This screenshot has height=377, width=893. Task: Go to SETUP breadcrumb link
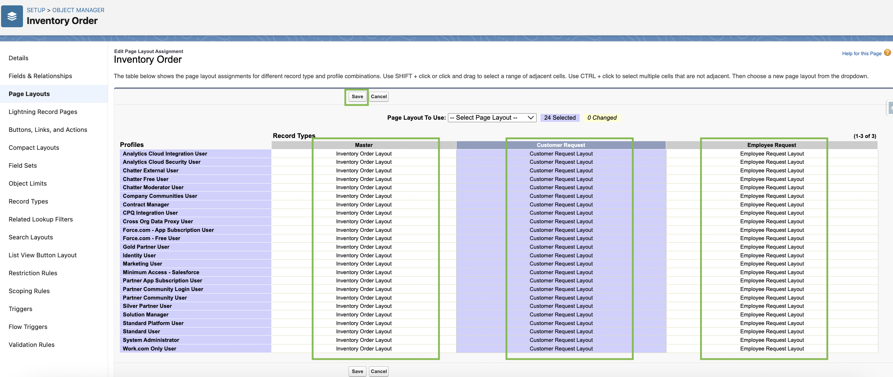36,10
